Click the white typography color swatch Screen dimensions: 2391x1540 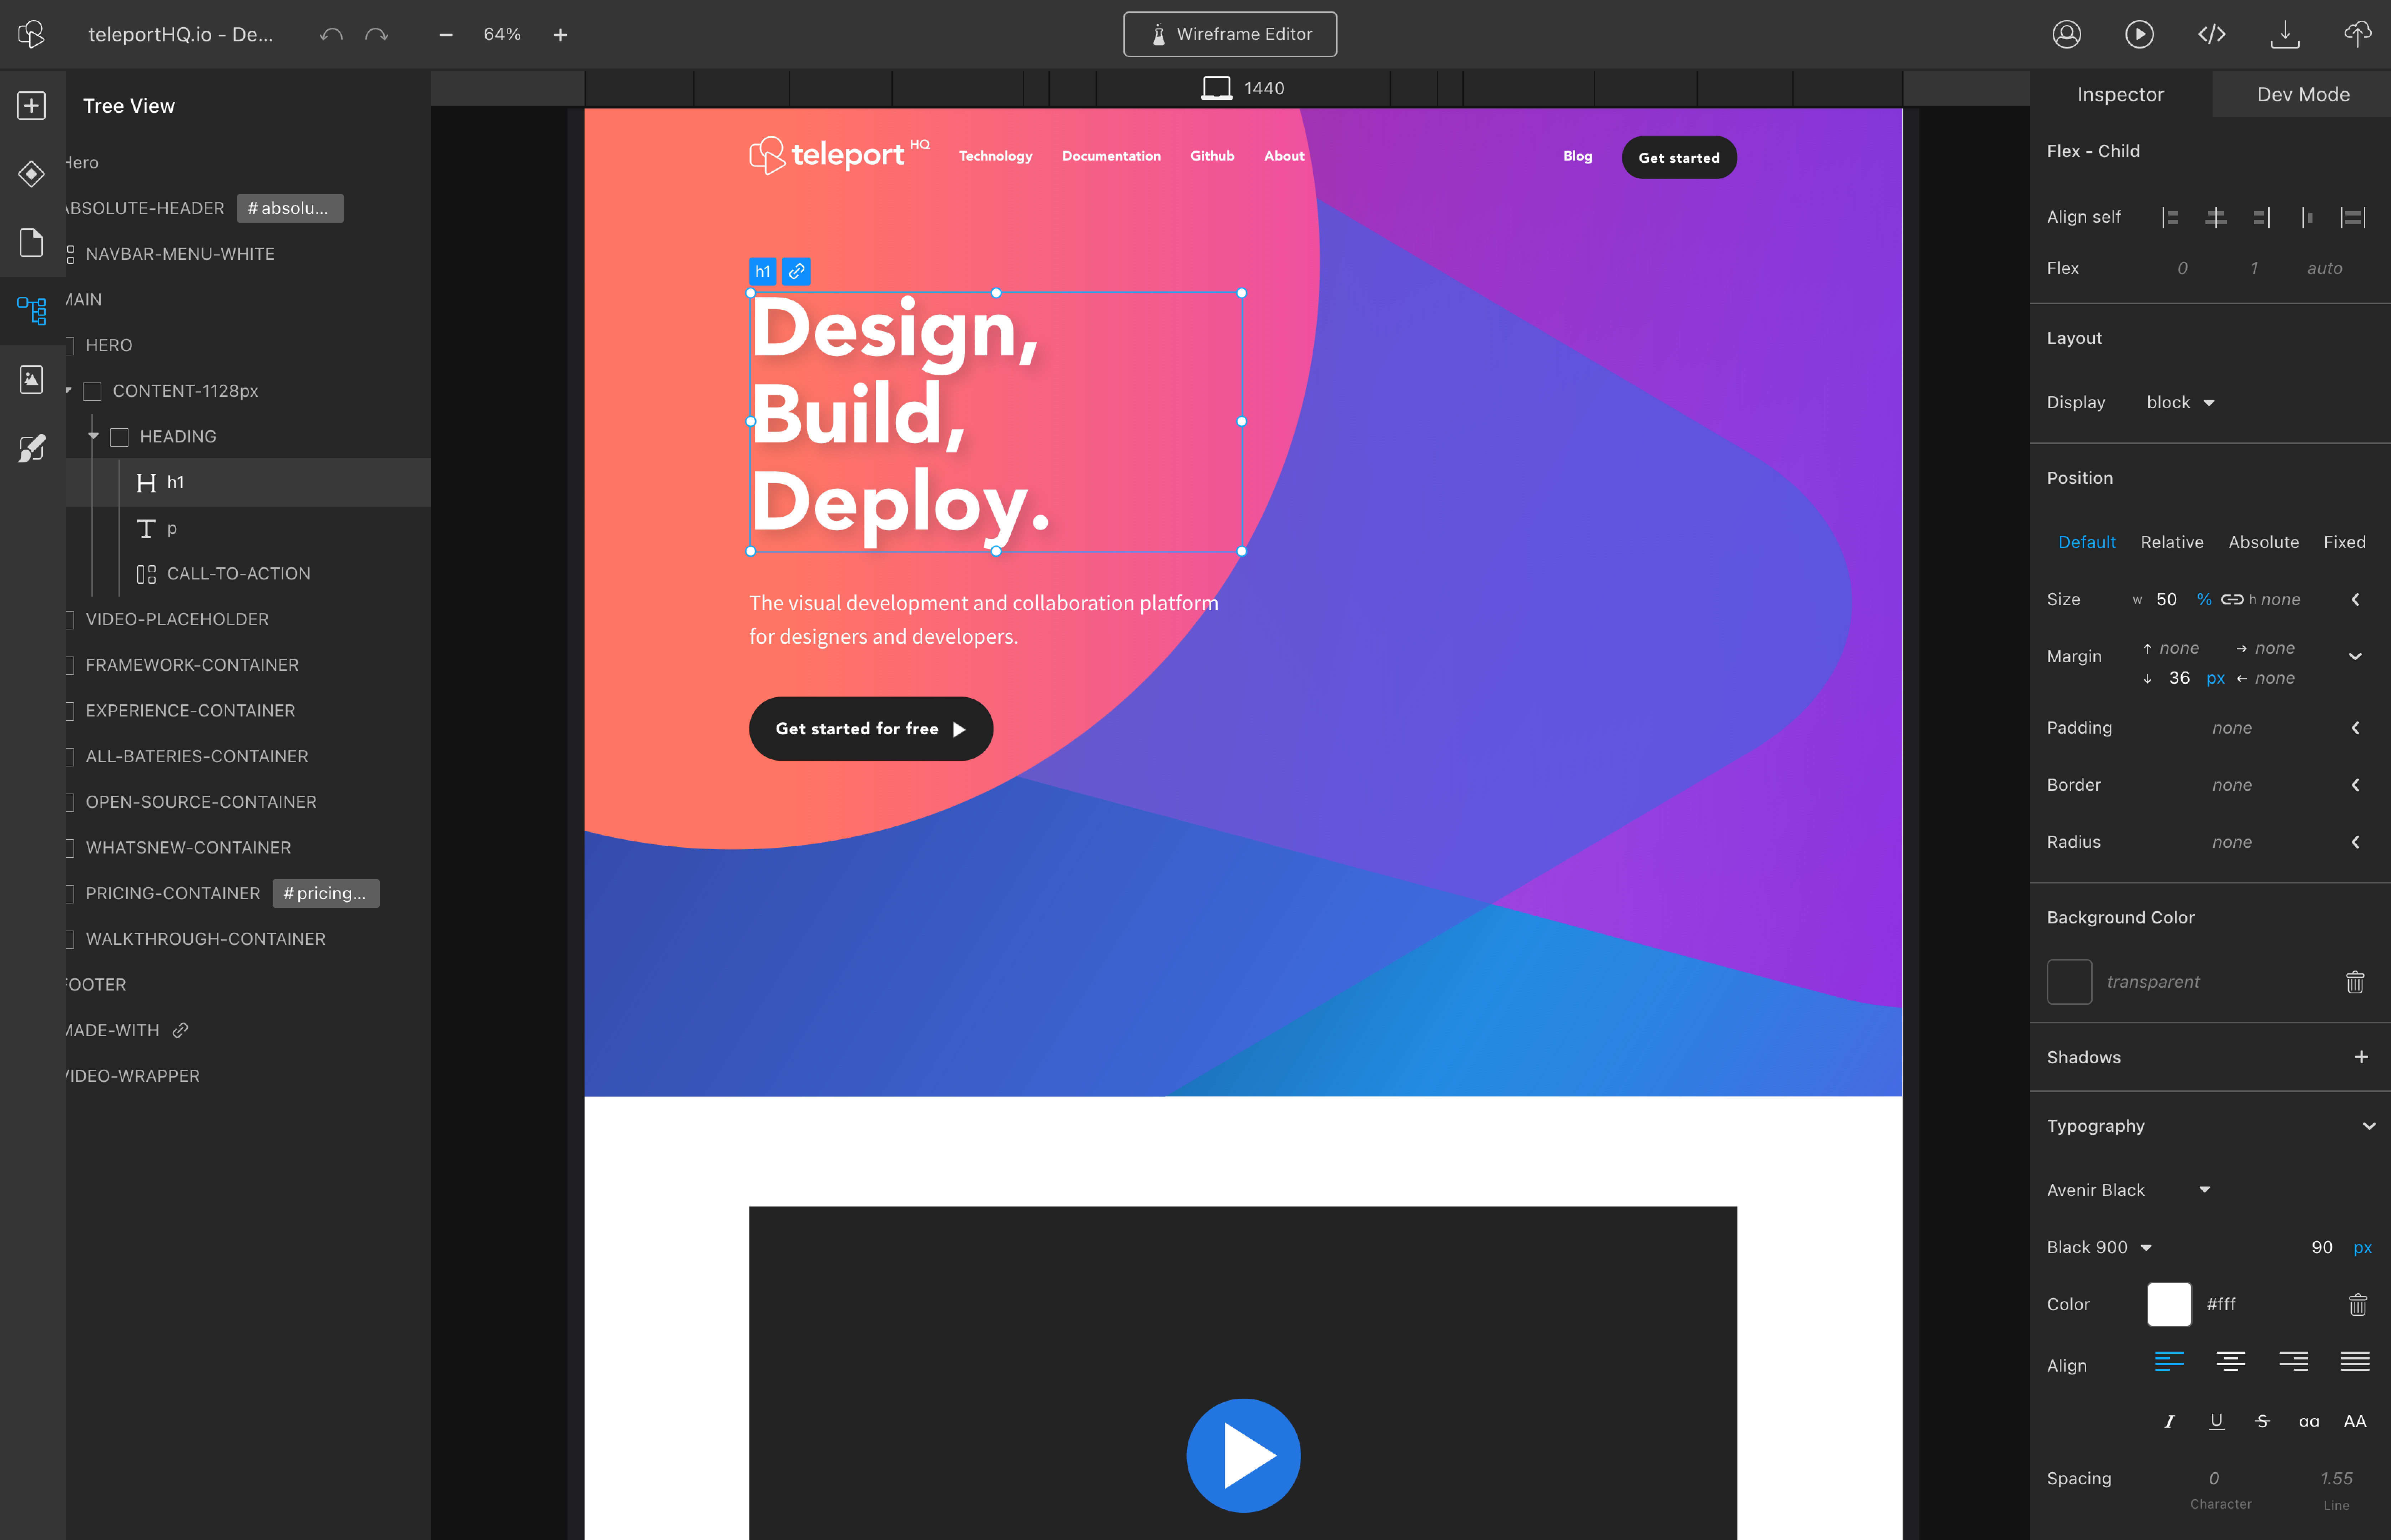click(2169, 1304)
